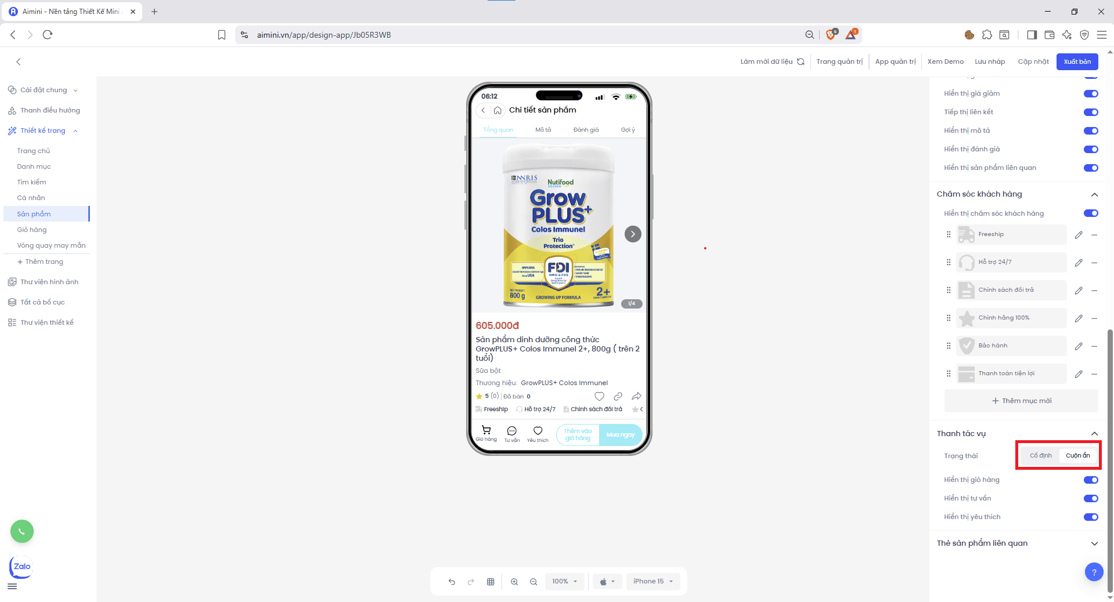Select Cố định status option
This screenshot has width=1114, height=602.
[1040, 456]
